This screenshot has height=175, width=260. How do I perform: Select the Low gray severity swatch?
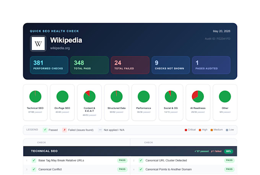227,130
